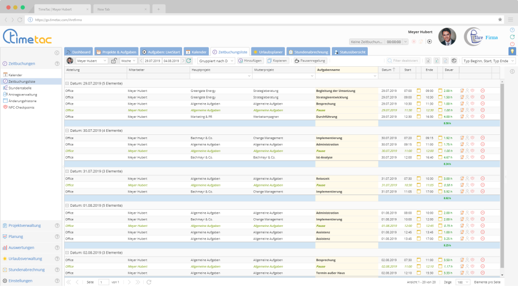
Task: Click the print/copy windows icon in toolbar
Action: [454, 61]
